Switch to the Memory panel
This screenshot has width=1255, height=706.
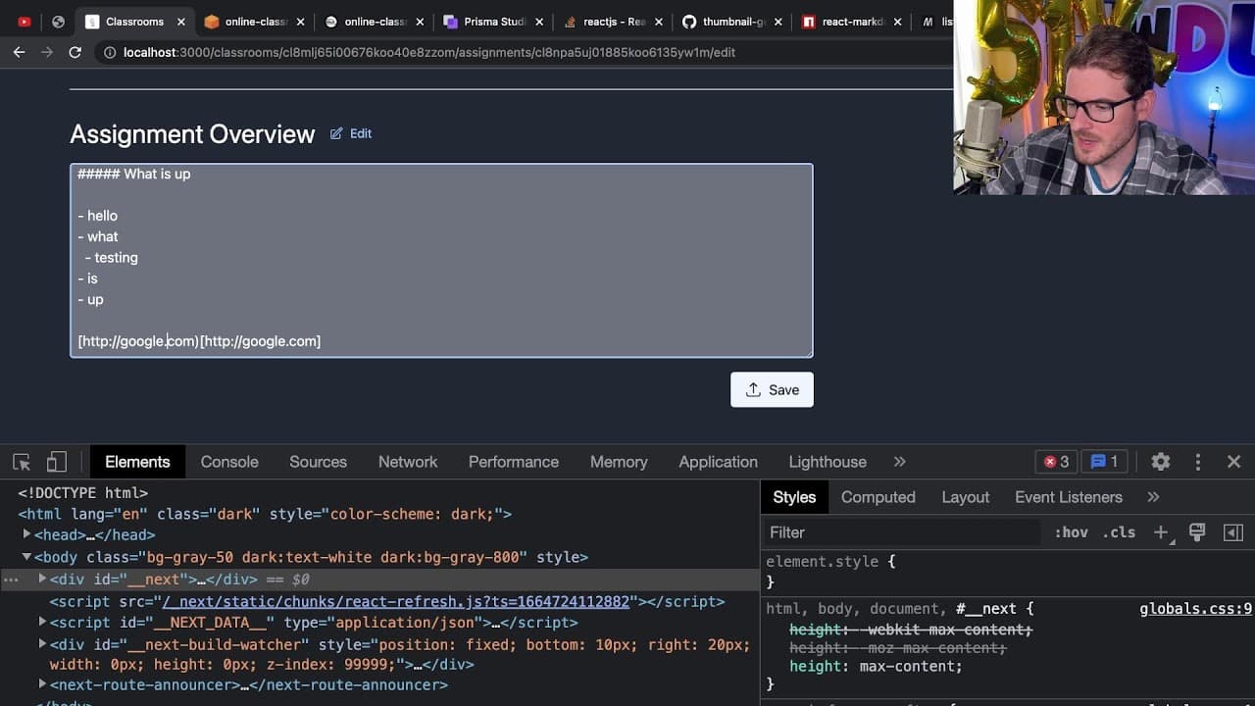[619, 462]
